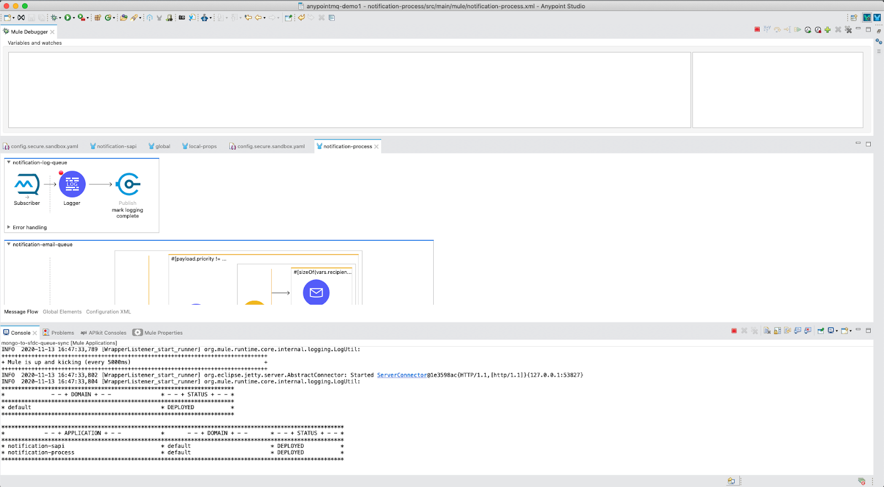Click the Logger component in the flow
884x487 pixels.
[x=72, y=184]
